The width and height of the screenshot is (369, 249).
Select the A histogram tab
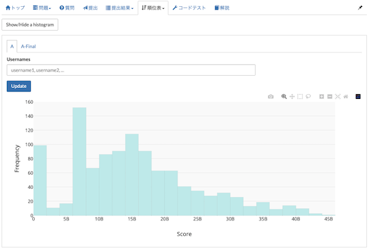click(12, 46)
